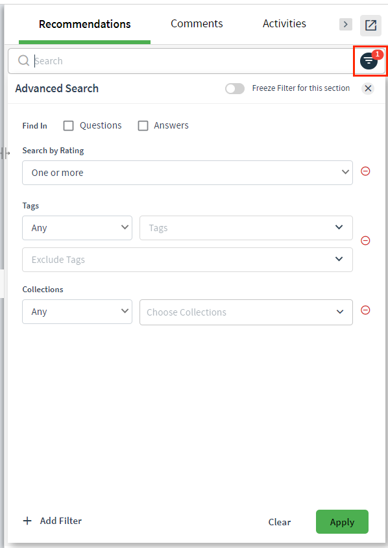
Task: Click the filter icon with red badge
Action: (x=369, y=61)
